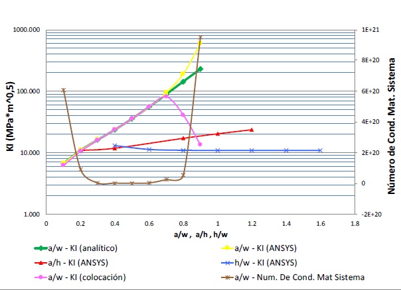Click the '1E+21' label on the right axis
Viewport: 401px width, 290px height.
(370, 30)
